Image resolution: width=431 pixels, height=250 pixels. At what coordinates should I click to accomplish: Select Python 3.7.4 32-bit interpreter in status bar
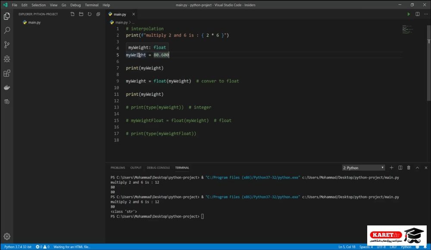[x=18, y=247]
